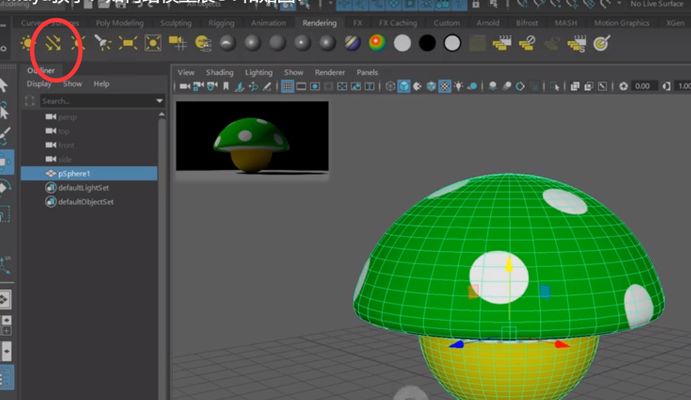Click the IPR render target icon
The image size is (691, 400).
point(602,43)
